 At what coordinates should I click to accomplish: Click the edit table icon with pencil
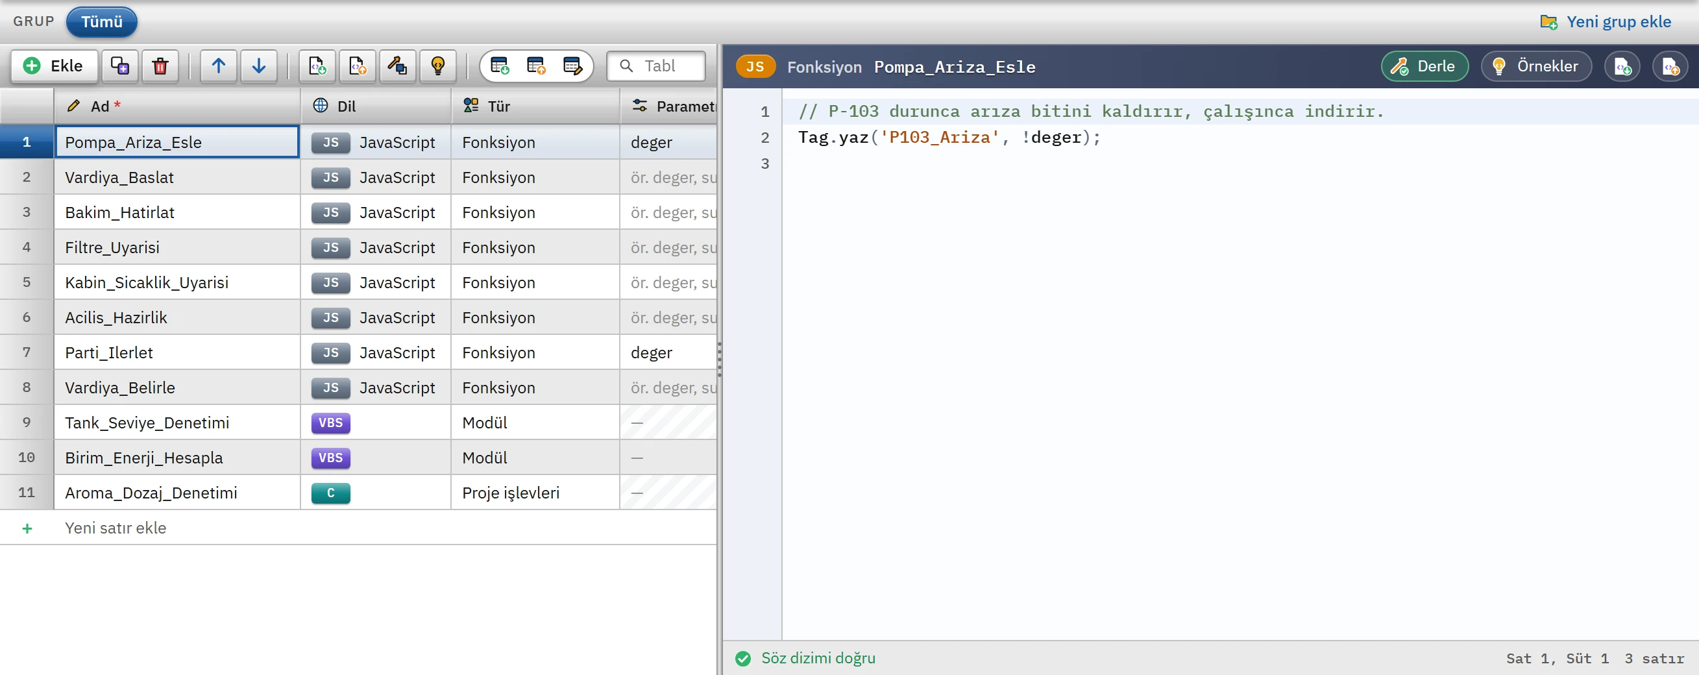point(572,66)
